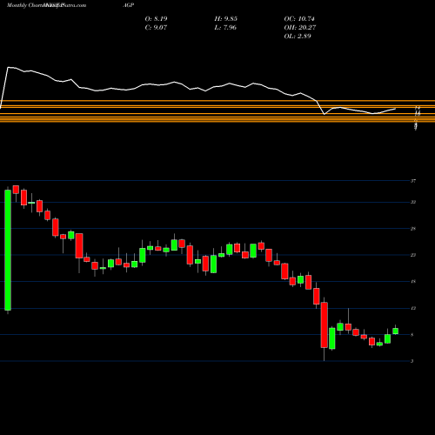Click the 'OL: 2.89' reading
Viewport: 435px width, 435px height.
pyautogui.click(x=298, y=37)
